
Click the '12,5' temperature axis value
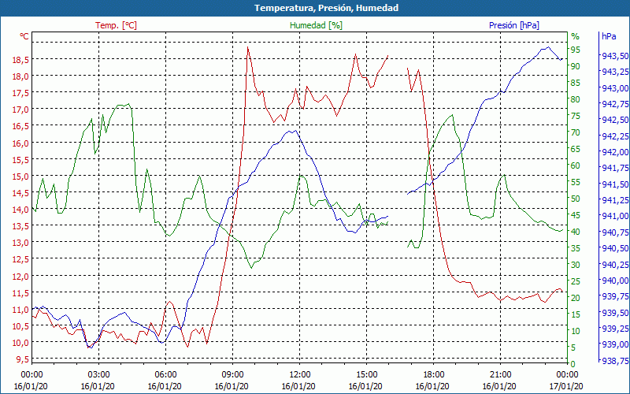point(20,259)
